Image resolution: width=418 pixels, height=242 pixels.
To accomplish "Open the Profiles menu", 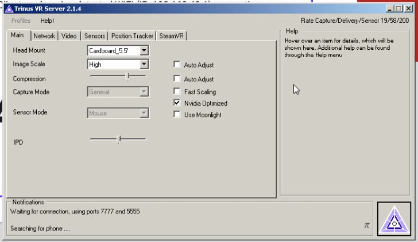I will coord(21,21).
